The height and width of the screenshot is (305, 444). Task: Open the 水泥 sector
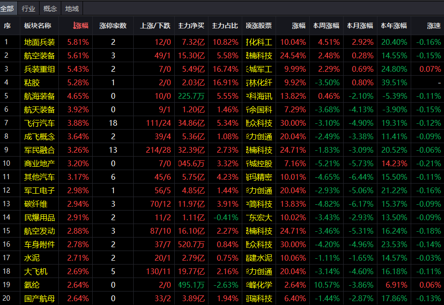coord(32,258)
